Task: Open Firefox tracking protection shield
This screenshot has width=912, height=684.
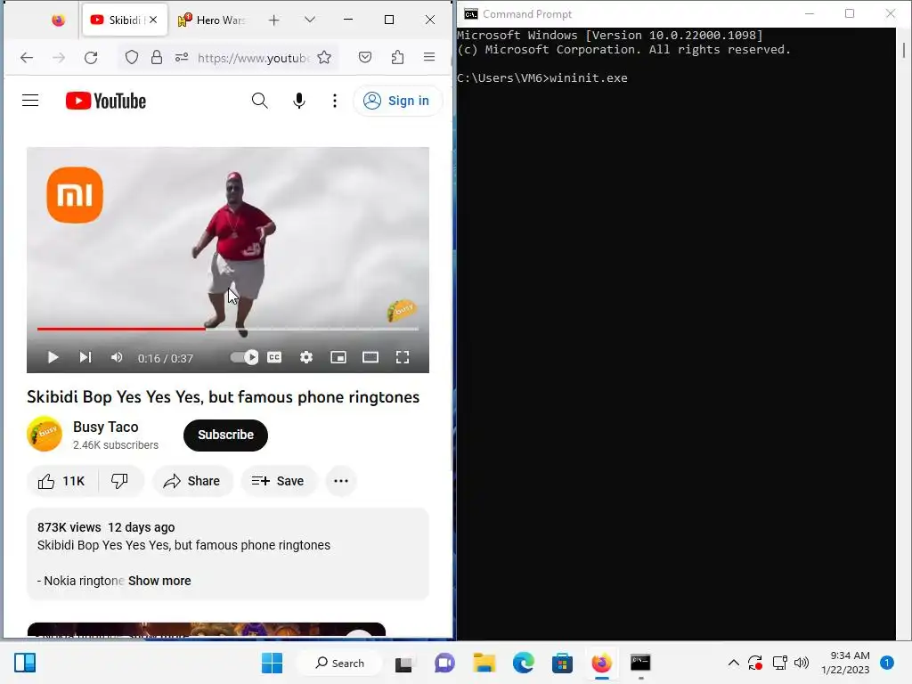Action: pos(132,58)
